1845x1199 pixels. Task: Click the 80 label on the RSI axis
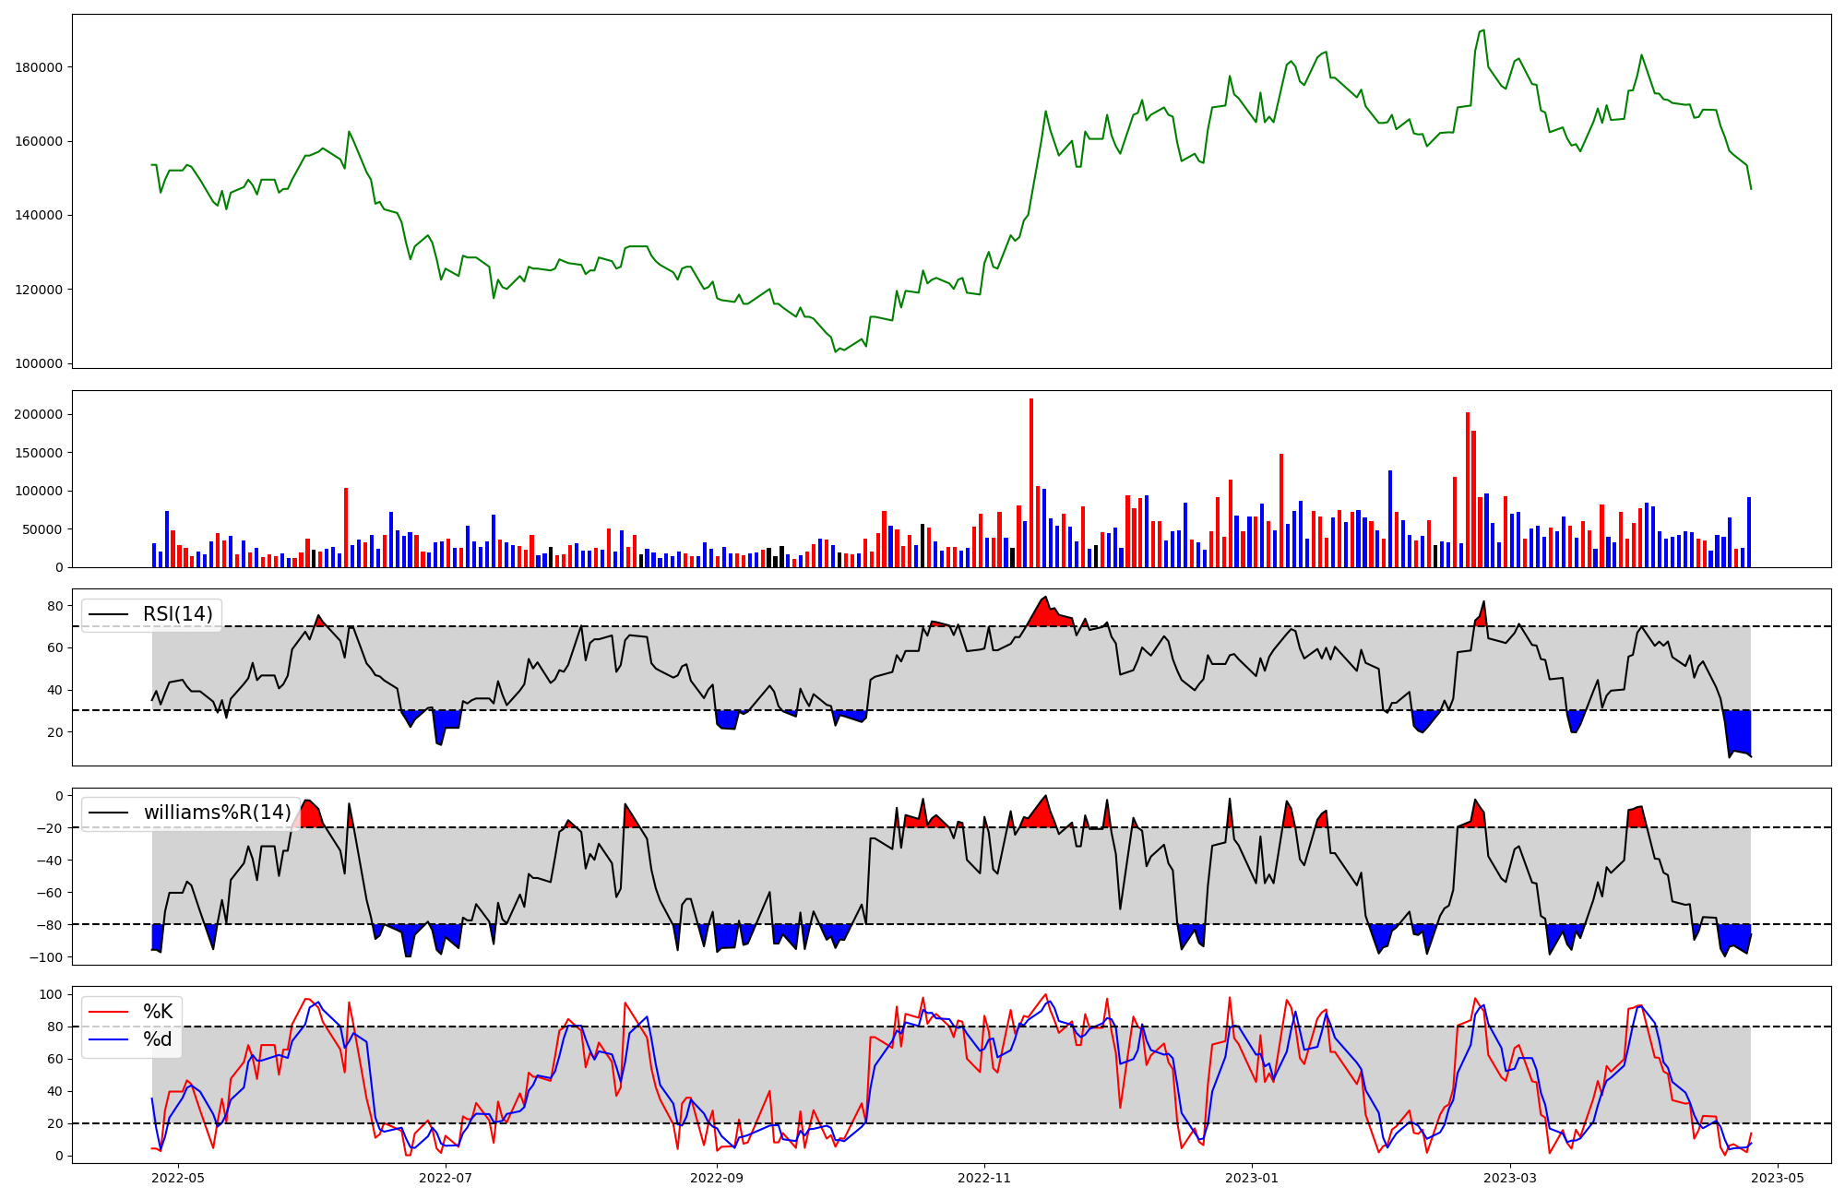[x=55, y=606]
